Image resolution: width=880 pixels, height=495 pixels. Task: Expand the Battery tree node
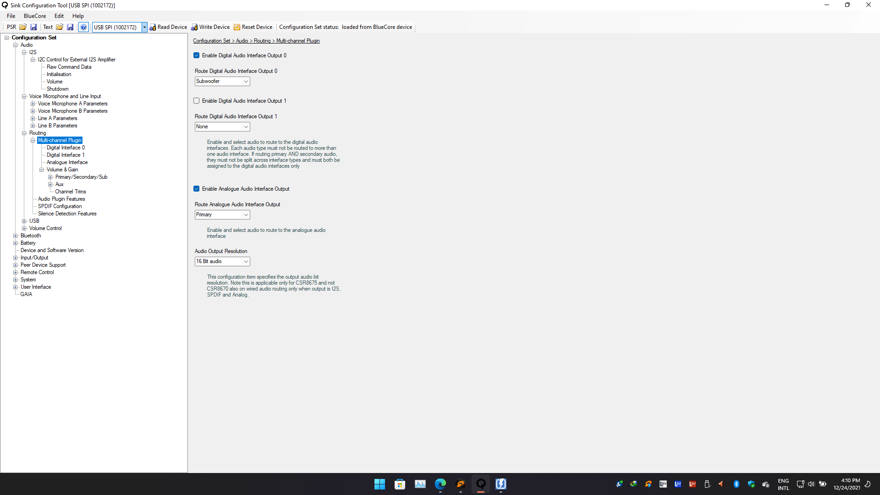pyautogui.click(x=16, y=243)
